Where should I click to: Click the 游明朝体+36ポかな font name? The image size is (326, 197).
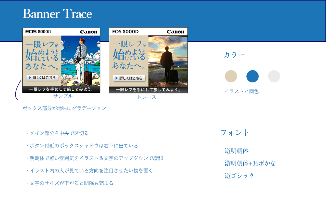[250, 163]
